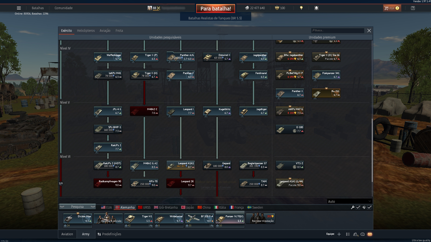
Task: Select the Wirbelwind crew slot
Action: 169,220
